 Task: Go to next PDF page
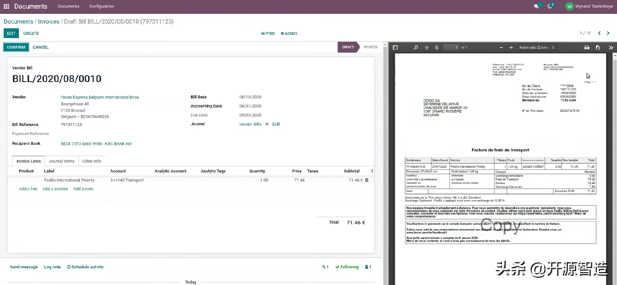pos(437,48)
